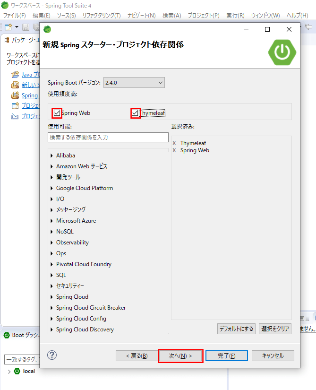Click the help question mark icon
This screenshot has height=390, width=316.
click(52, 355)
